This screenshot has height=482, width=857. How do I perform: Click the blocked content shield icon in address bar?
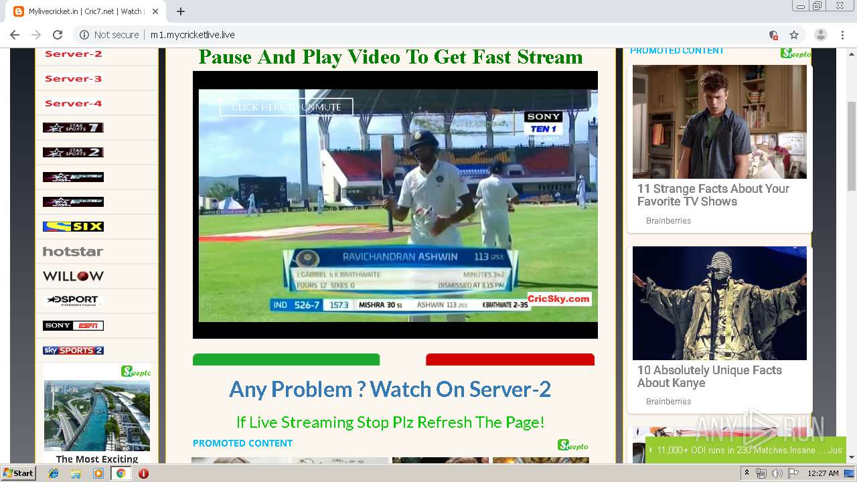pyautogui.click(x=773, y=35)
